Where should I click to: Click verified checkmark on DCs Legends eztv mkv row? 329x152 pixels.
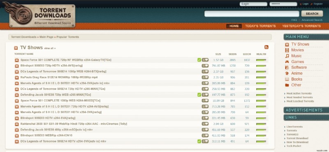point(199,141)
